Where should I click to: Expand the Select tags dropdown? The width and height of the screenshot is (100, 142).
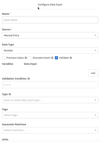(50, 115)
